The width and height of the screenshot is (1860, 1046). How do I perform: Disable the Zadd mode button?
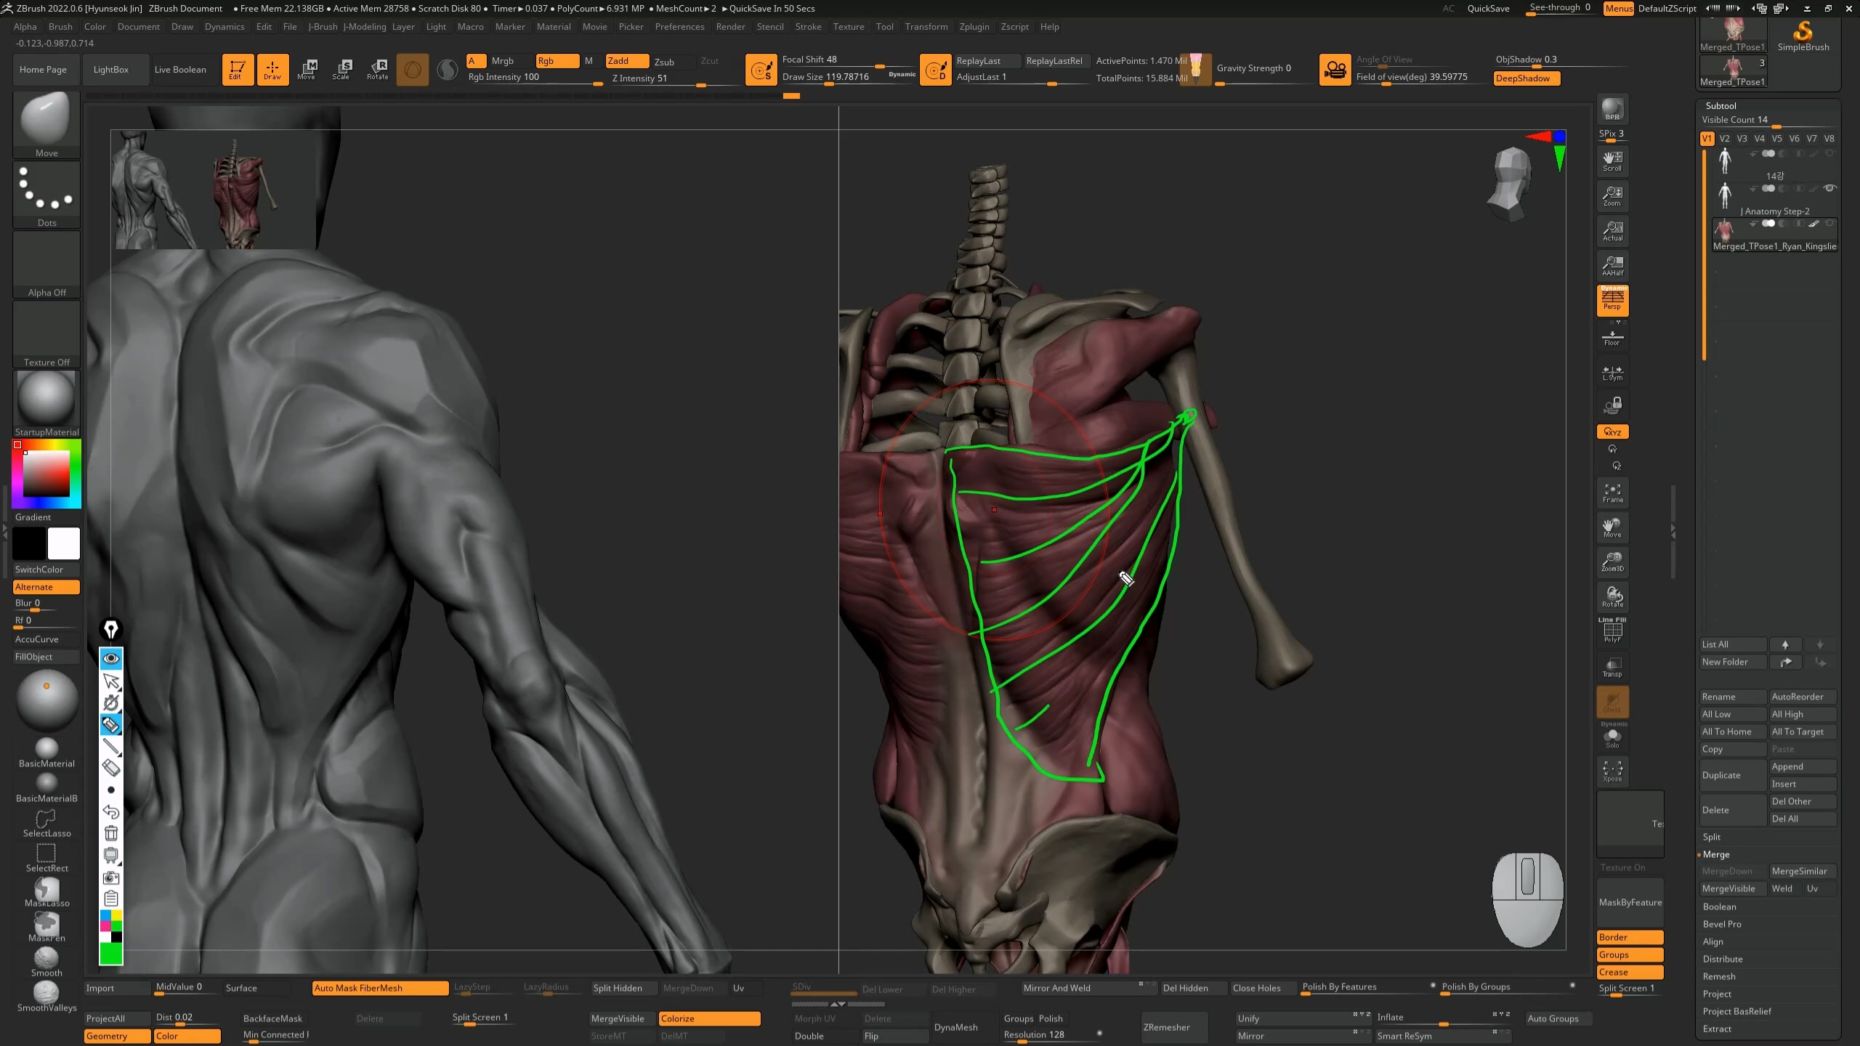(627, 61)
